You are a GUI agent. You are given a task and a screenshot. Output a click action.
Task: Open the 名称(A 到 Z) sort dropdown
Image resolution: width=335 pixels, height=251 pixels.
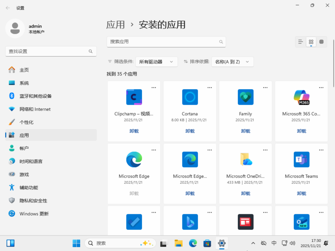point(232,62)
